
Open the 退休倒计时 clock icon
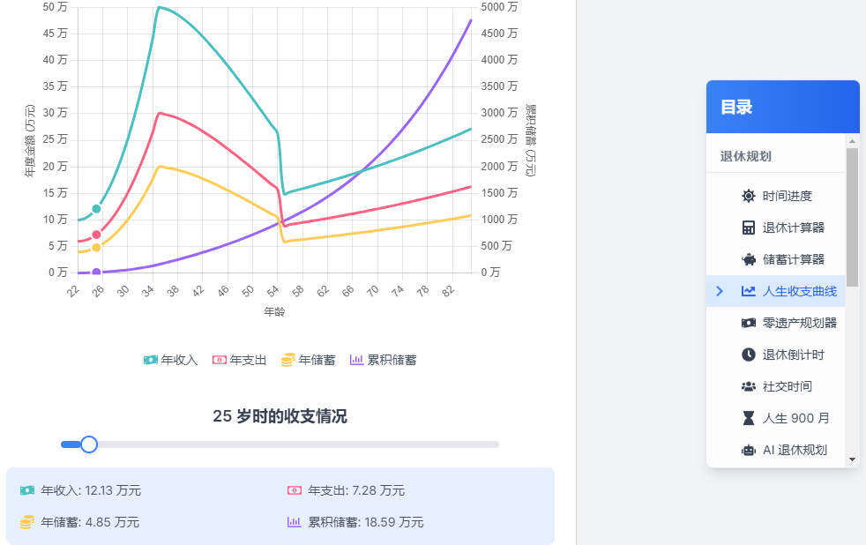click(748, 355)
